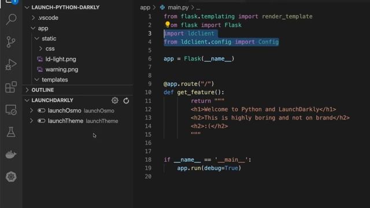Click on 'get_feature' function name
Viewport: 370px width, 208px height.
[x=195, y=92]
